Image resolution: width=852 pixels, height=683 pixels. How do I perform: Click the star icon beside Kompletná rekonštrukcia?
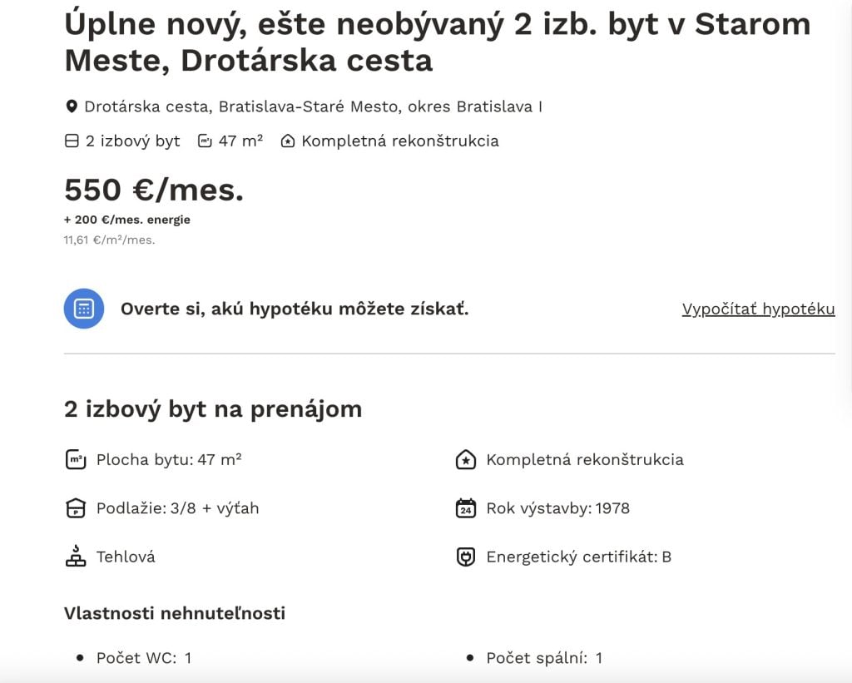(x=287, y=141)
